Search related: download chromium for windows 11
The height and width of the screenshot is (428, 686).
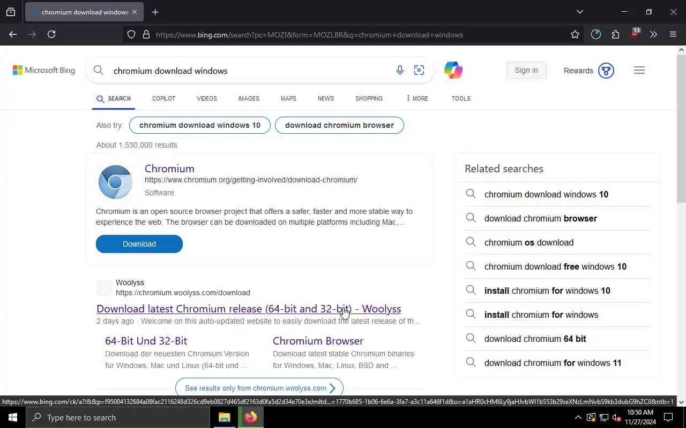pos(557,363)
